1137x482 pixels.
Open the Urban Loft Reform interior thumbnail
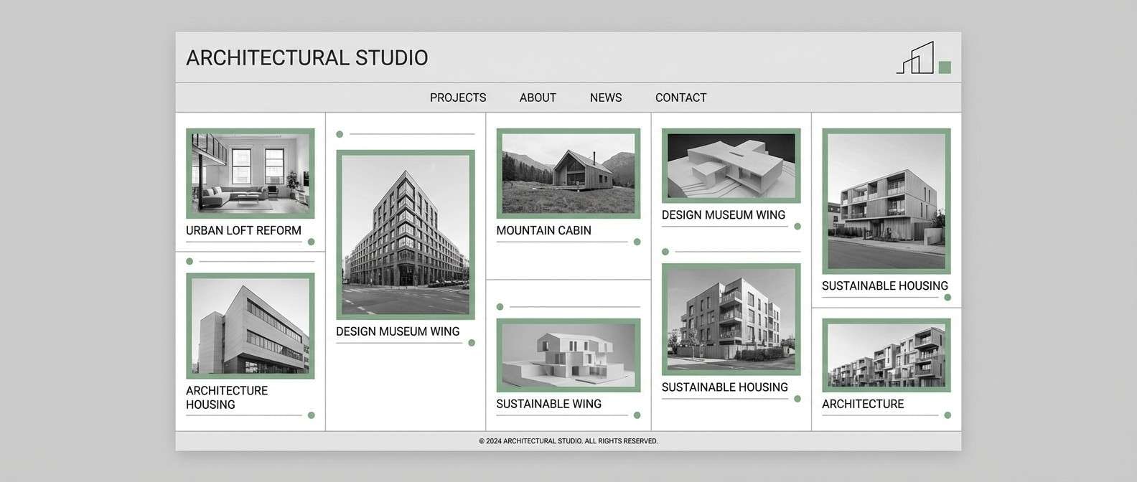pyautogui.click(x=250, y=174)
